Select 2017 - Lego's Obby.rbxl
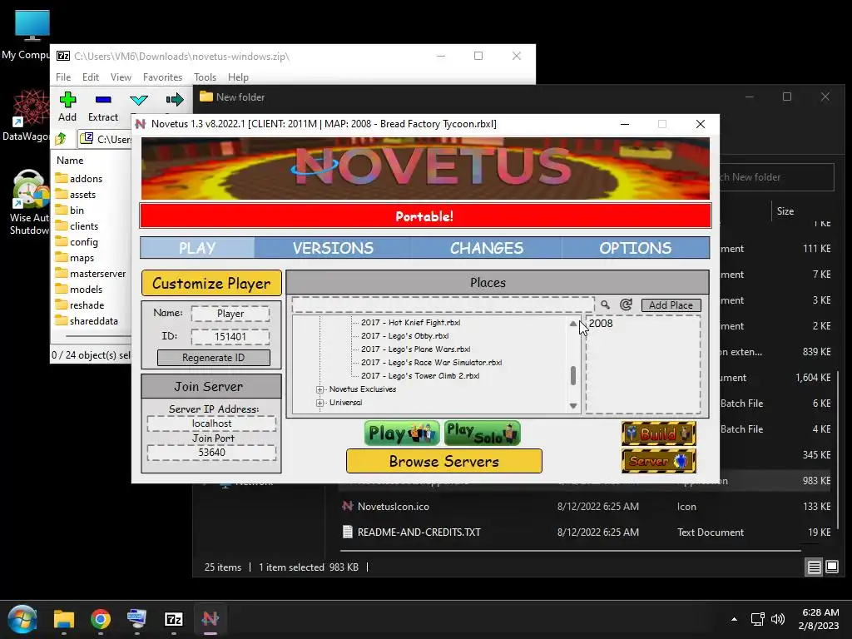This screenshot has height=639, width=852. [x=405, y=336]
